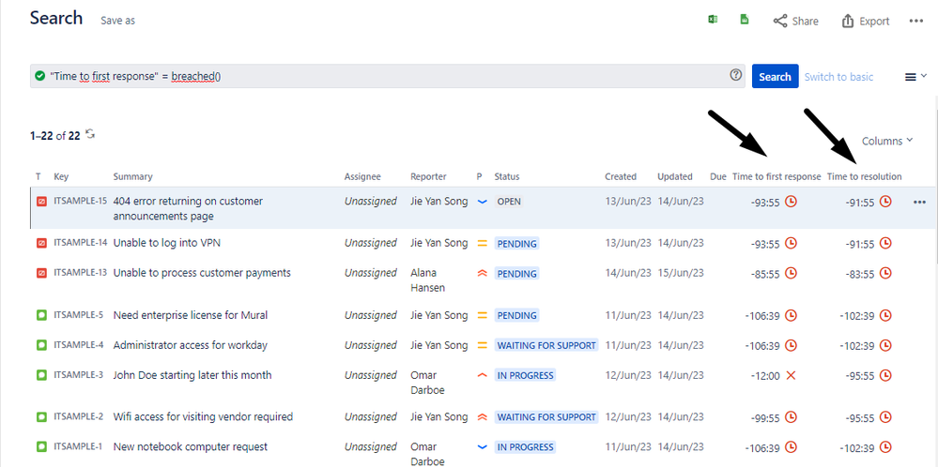This screenshot has height=467, width=938.
Task: Click the resolution SLA clock for ITSAMPLE-15
Action: tap(885, 202)
